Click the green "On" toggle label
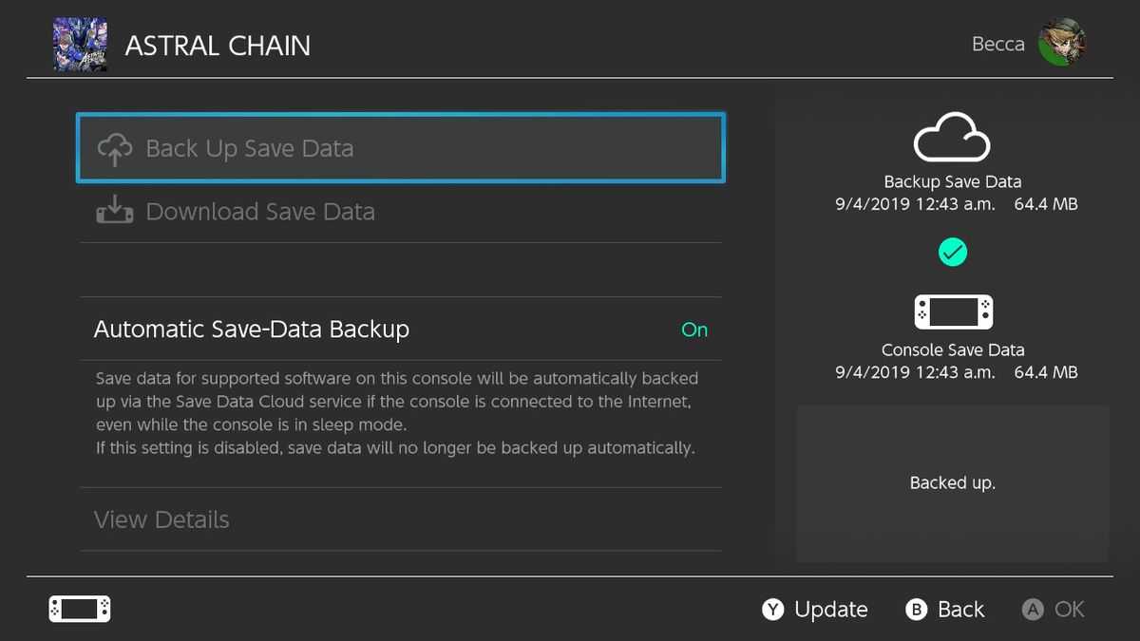 pos(694,330)
